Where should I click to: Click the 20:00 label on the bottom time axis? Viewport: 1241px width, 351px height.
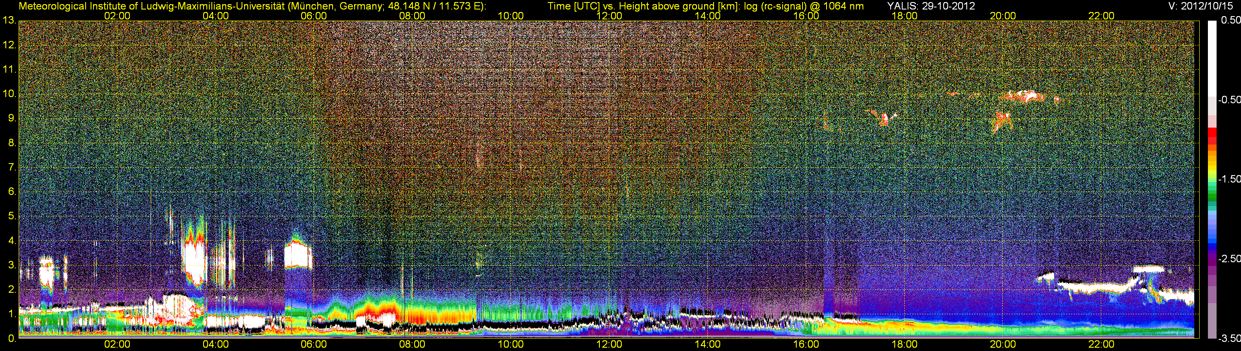pyautogui.click(x=1003, y=344)
